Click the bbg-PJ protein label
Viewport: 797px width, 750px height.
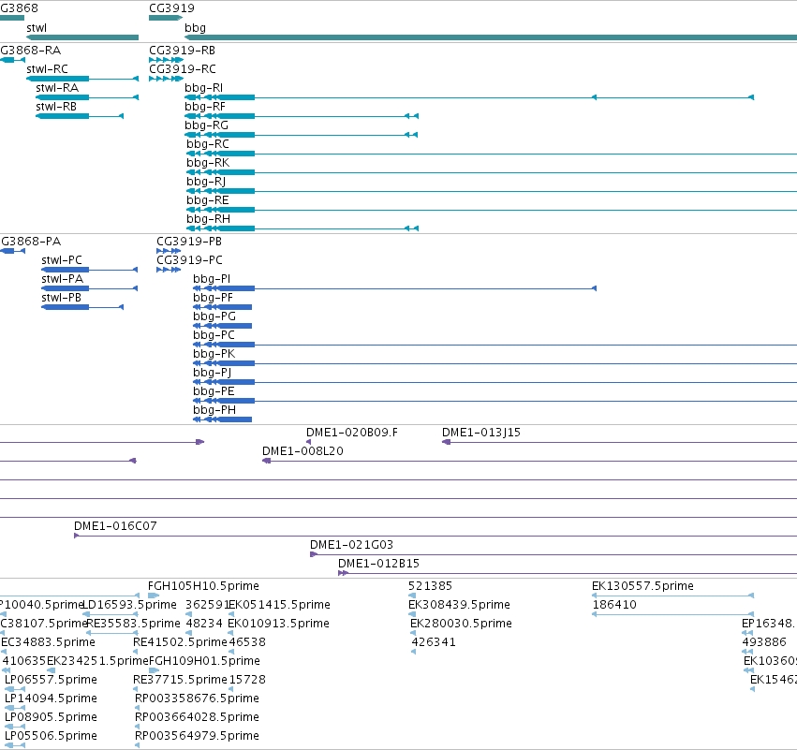(212, 373)
